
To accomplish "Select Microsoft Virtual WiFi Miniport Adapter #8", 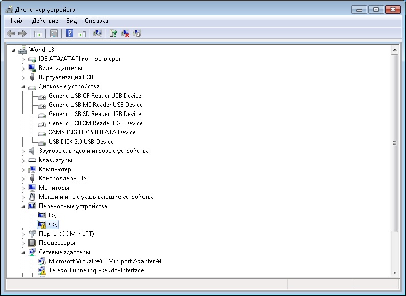I will [x=105, y=261].
